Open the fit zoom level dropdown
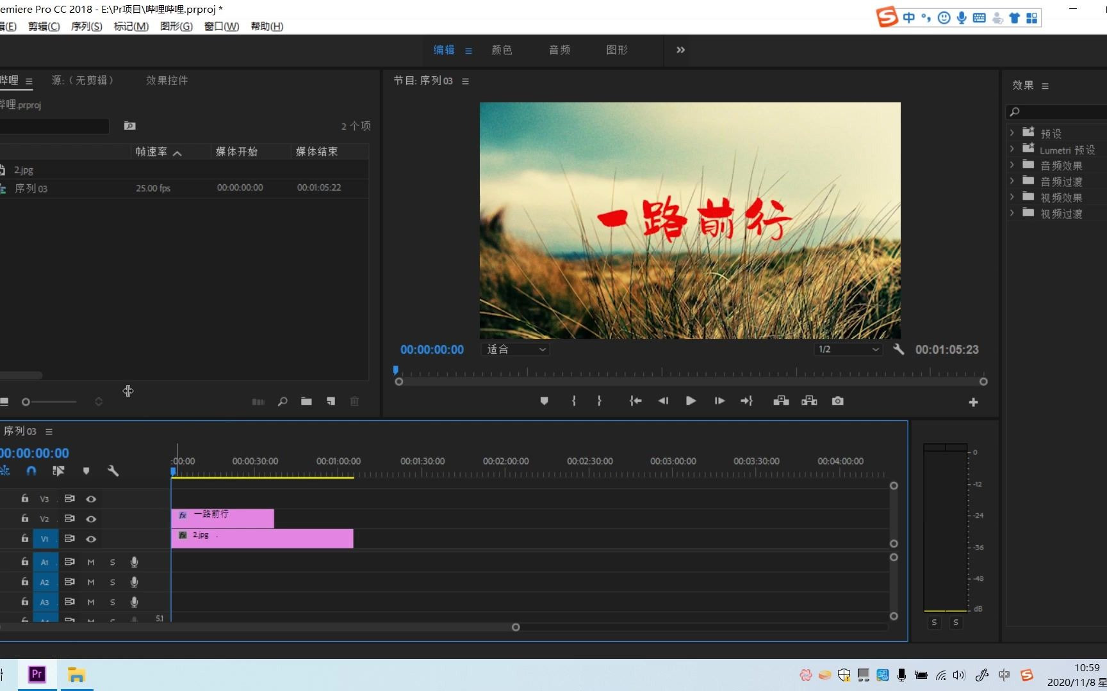1107x691 pixels. click(514, 349)
